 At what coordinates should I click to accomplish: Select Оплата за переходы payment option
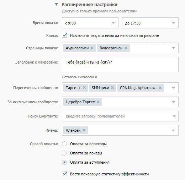[x=64, y=144]
